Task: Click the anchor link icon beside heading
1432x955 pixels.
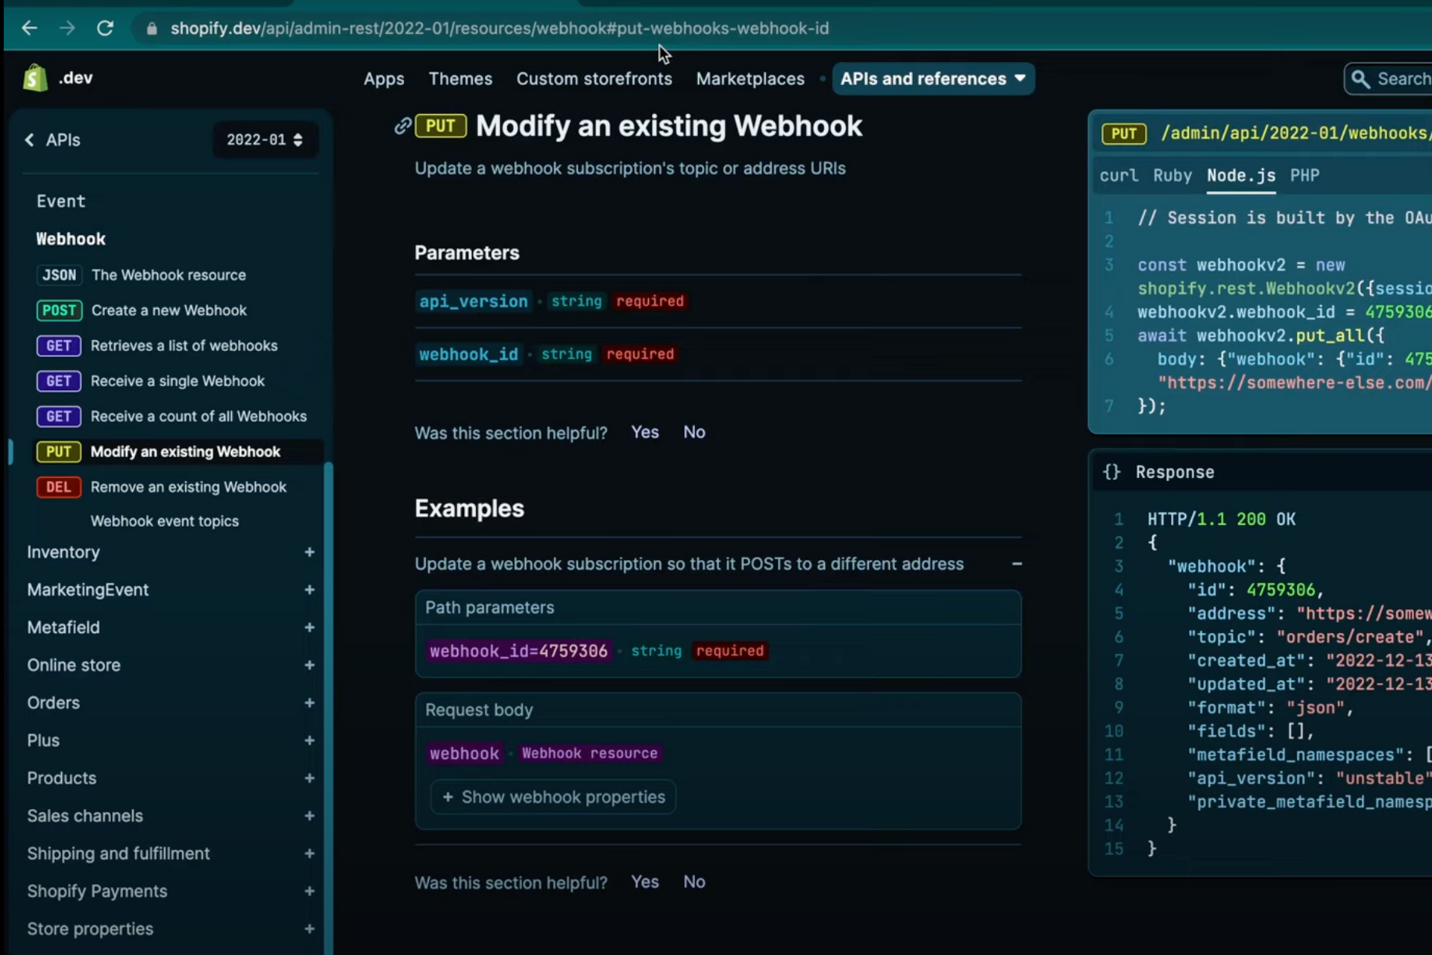Action: 403,126
